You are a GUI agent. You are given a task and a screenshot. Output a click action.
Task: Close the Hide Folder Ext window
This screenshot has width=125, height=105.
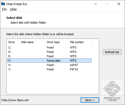pyautogui.click(x=119, y=4)
